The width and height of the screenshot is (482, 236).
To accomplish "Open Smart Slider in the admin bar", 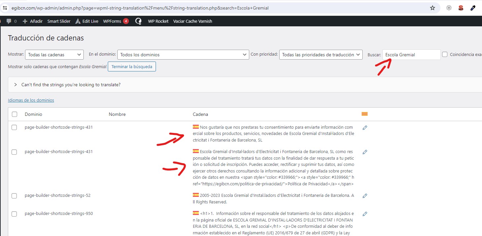I will [x=59, y=21].
